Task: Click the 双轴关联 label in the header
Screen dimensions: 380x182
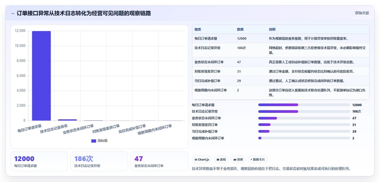Action: pos(362,13)
